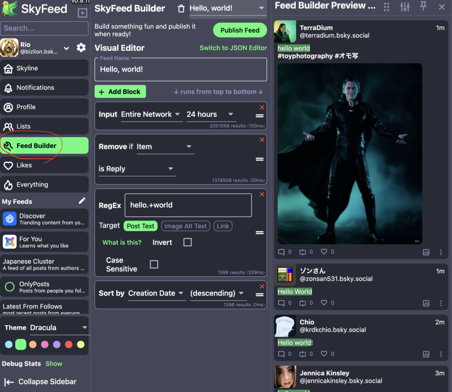Delete the Input block with red X
Screen dimensions: 452x392
pyautogui.click(x=262, y=107)
